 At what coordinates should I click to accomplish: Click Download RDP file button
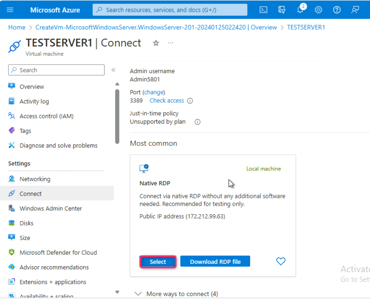click(215, 262)
